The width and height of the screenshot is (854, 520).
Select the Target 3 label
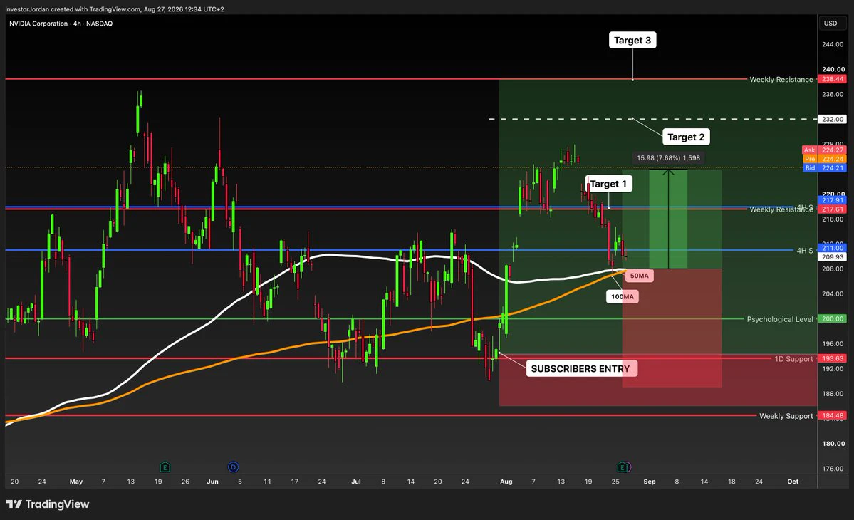click(x=632, y=41)
